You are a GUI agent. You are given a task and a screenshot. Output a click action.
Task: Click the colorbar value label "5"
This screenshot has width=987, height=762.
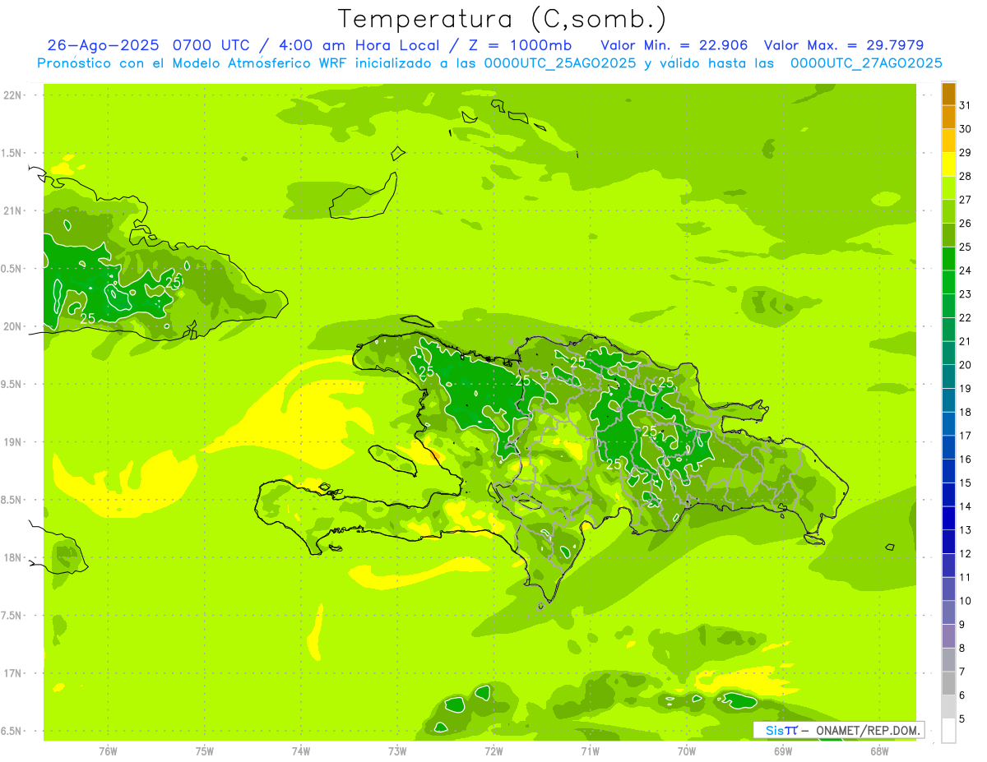click(x=963, y=719)
